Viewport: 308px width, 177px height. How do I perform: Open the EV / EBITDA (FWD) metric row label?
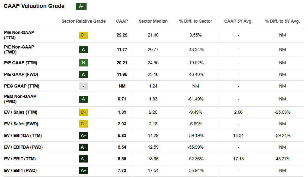(23, 147)
